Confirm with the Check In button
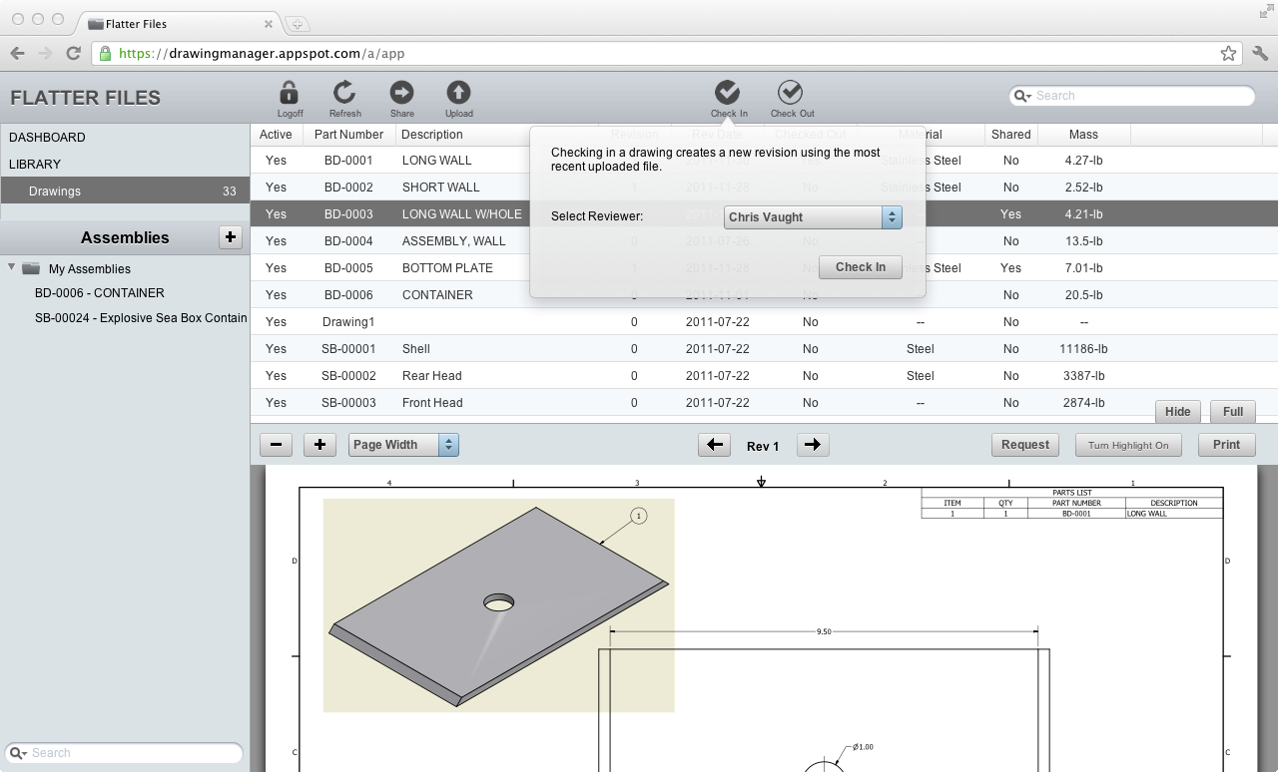 (861, 267)
